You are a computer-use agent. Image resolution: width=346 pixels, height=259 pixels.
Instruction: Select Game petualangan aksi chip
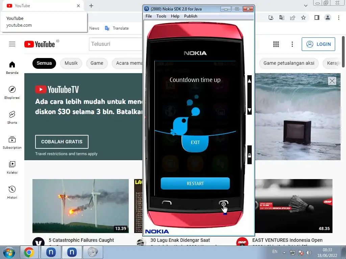coord(289,63)
